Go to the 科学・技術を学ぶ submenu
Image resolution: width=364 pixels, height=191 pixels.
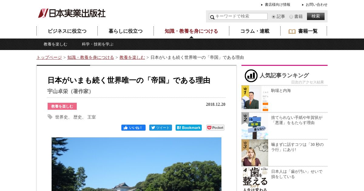click(x=98, y=44)
